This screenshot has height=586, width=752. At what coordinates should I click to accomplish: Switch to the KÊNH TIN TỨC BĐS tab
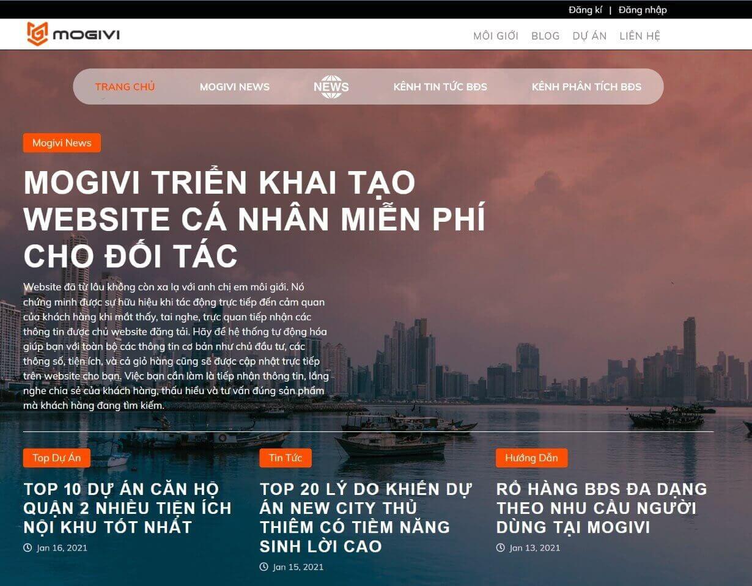pyautogui.click(x=440, y=87)
